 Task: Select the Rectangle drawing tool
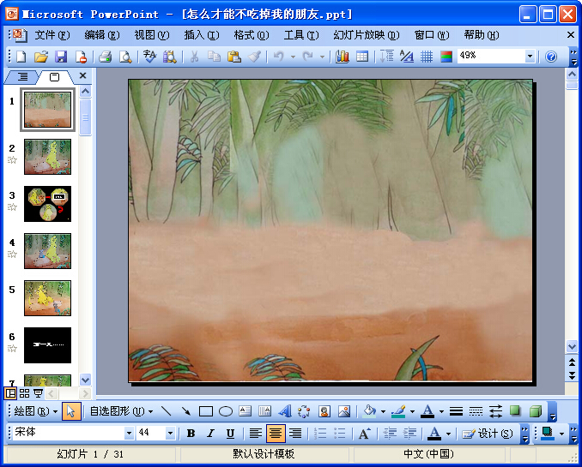206,411
